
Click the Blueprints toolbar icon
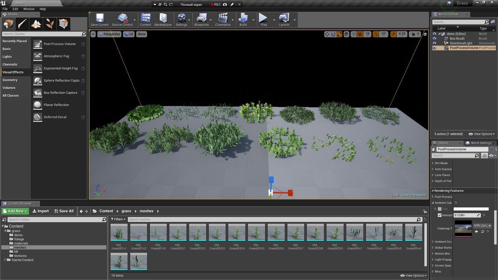202,19
